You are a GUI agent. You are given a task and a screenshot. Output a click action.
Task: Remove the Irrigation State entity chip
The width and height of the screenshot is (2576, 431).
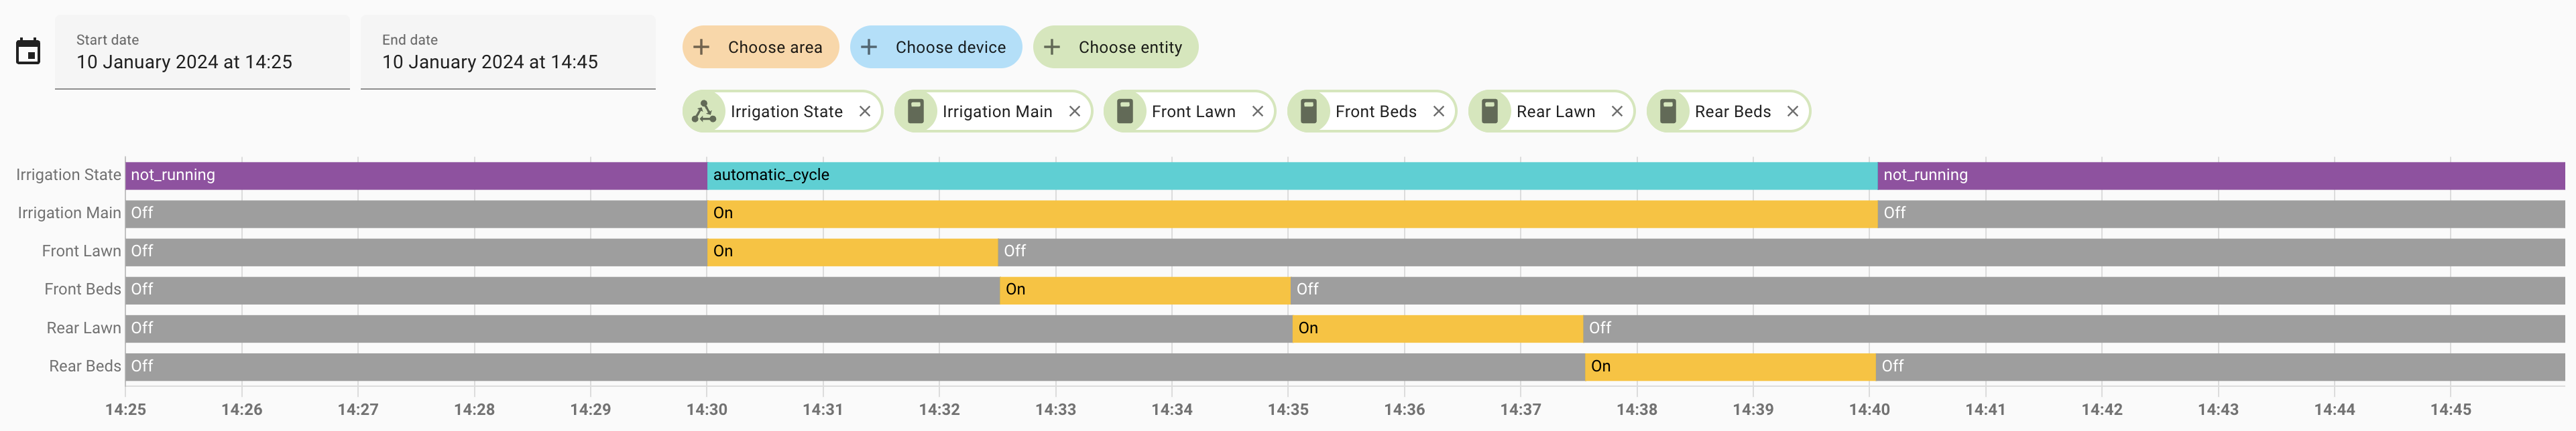pos(865,112)
